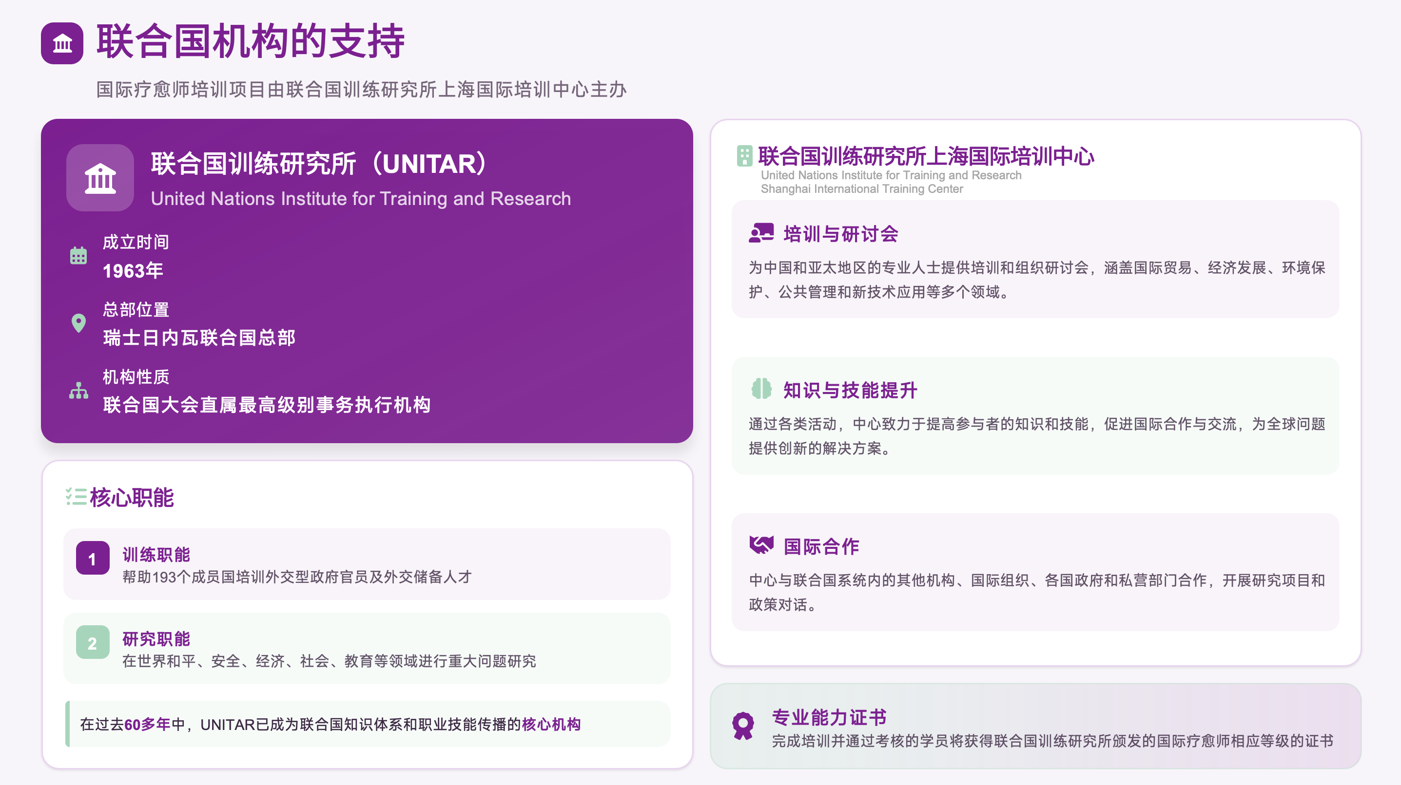Click the 专业能力证书 heading
This screenshot has width=1401, height=785.
click(x=829, y=717)
